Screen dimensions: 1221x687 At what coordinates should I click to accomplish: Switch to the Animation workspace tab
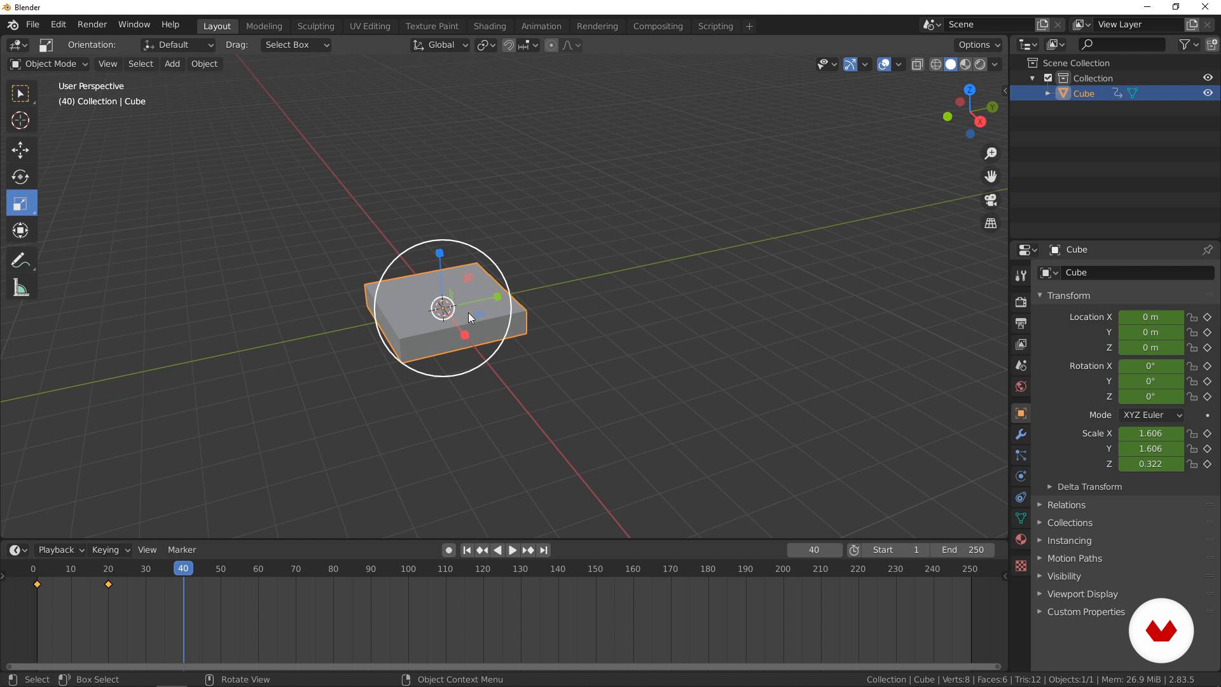point(541,26)
